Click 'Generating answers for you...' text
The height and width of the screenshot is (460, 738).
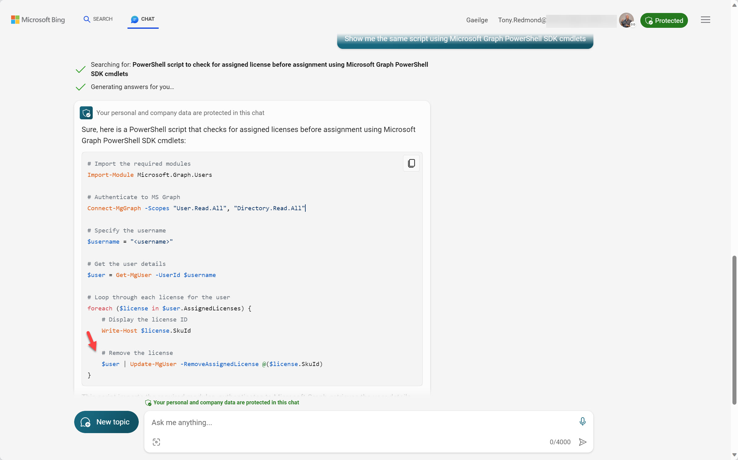coord(132,87)
